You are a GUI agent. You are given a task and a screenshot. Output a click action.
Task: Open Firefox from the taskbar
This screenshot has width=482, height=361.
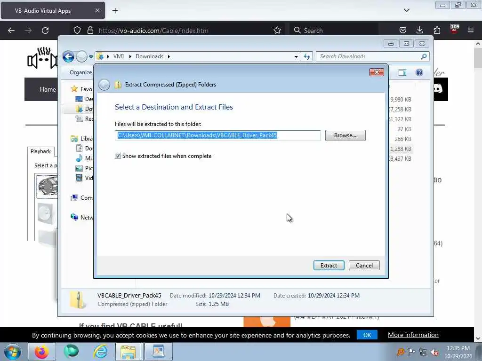(42, 352)
